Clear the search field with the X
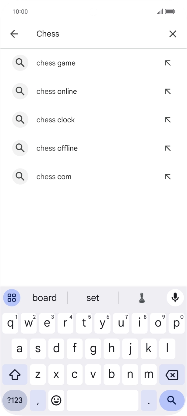The width and height of the screenshot is (187, 416). (x=173, y=34)
